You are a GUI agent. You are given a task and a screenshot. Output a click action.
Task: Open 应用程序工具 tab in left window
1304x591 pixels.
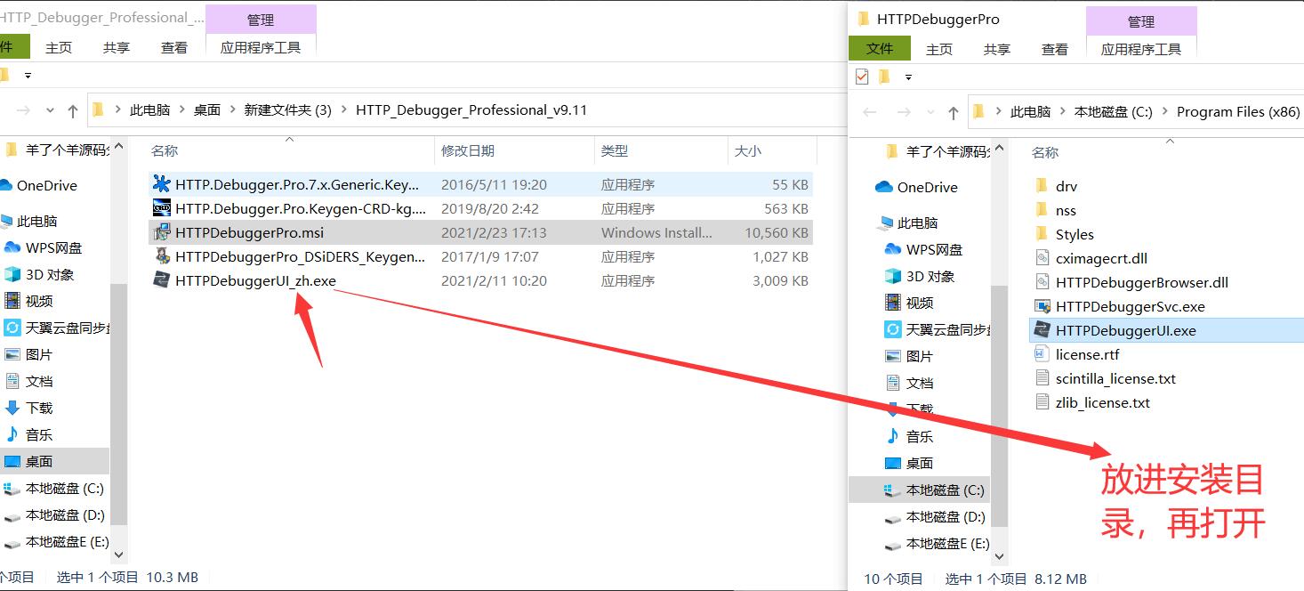point(261,48)
